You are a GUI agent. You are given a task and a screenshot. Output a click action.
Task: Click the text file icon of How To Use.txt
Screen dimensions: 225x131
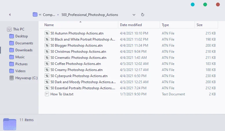pyautogui.click(x=47, y=94)
